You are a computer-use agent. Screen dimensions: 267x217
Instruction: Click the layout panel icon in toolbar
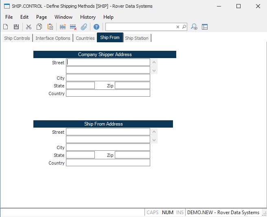[x=205, y=27]
